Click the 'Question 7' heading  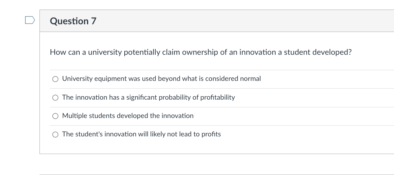pyautogui.click(x=73, y=21)
